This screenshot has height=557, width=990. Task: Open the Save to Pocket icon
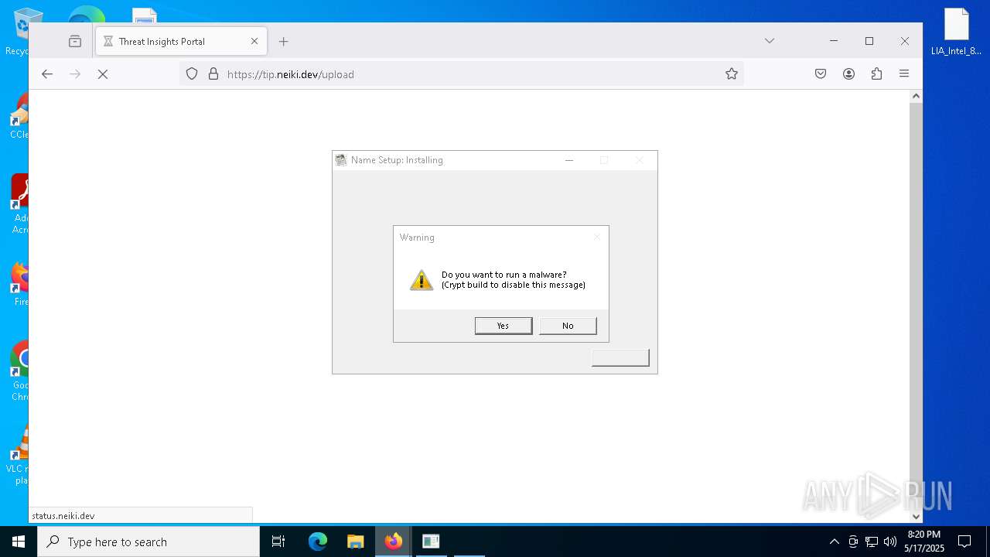click(x=821, y=74)
